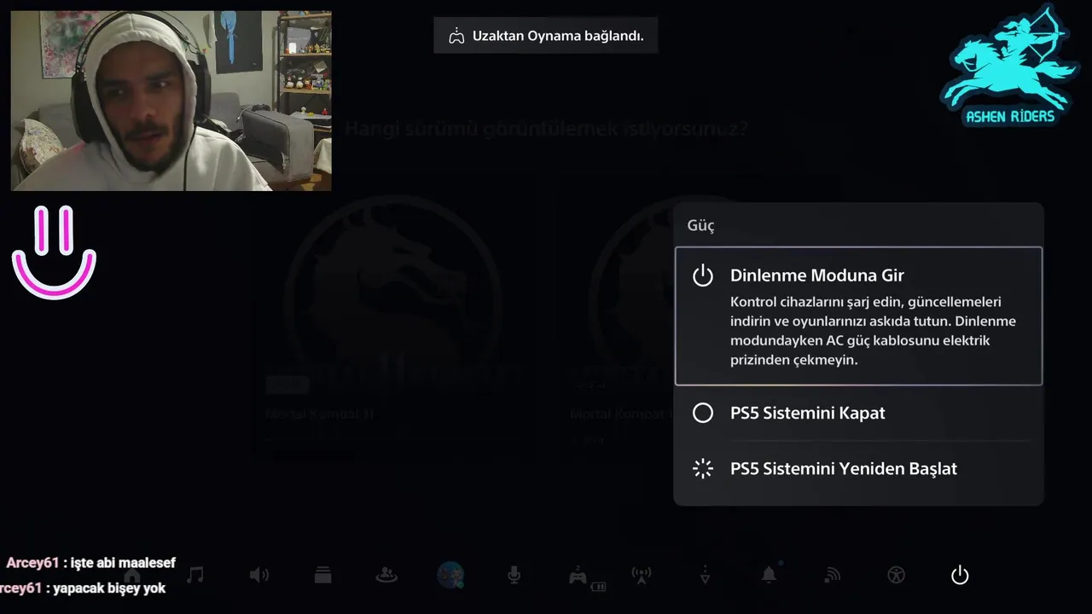Select Dinlenme Moduna Gir option

tap(858, 316)
